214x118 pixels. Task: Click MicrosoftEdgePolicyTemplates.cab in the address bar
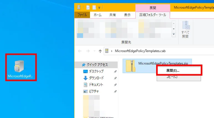140,51
